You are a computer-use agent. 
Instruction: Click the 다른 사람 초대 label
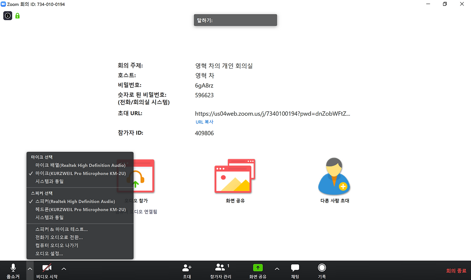point(334,201)
